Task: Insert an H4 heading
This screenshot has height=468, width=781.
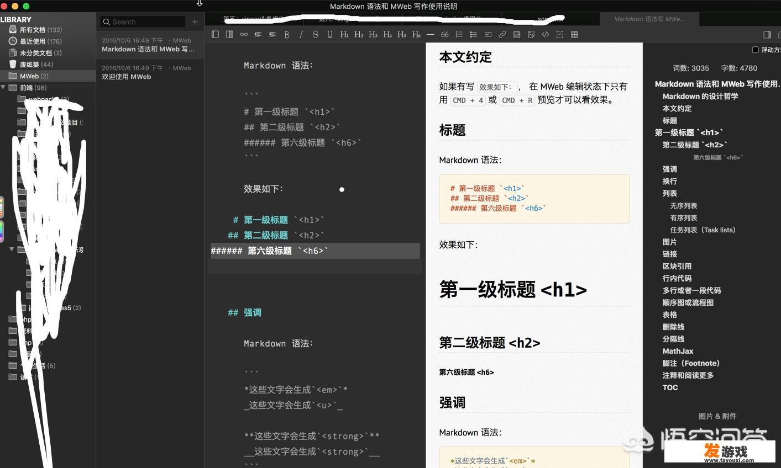Action: pos(387,34)
